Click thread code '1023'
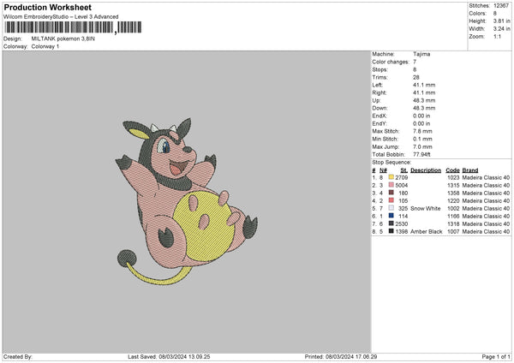 pyautogui.click(x=453, y=177)
